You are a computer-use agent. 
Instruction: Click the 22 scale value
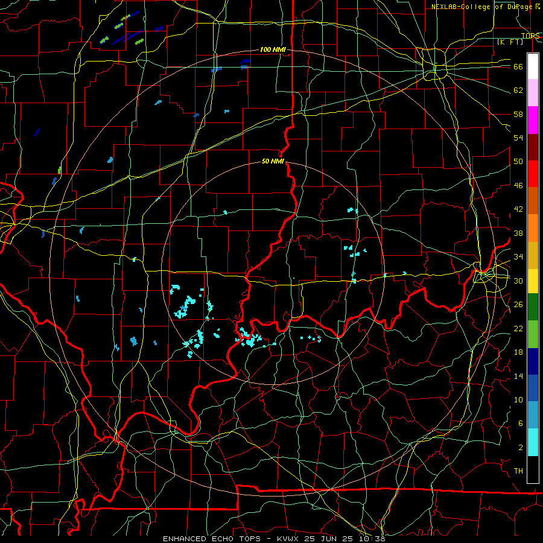[x=518, y=328]
